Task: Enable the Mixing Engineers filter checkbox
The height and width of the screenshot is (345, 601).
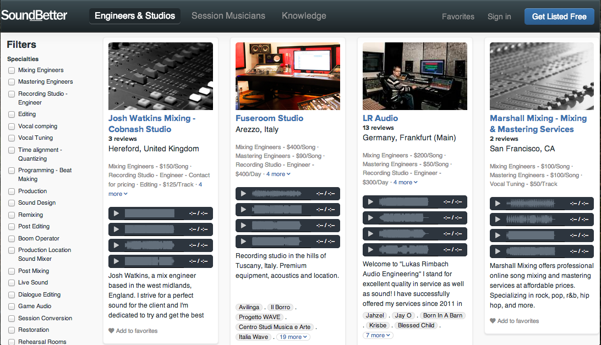Action: (12, 70)
